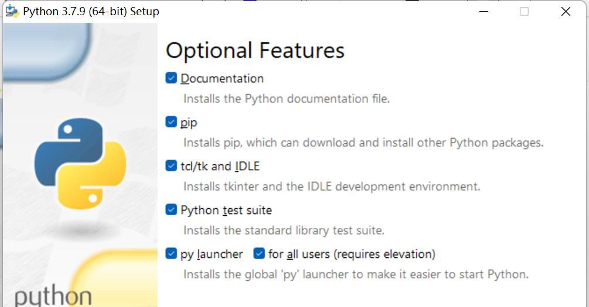Uncheck the Documentation checkbox

171,78
